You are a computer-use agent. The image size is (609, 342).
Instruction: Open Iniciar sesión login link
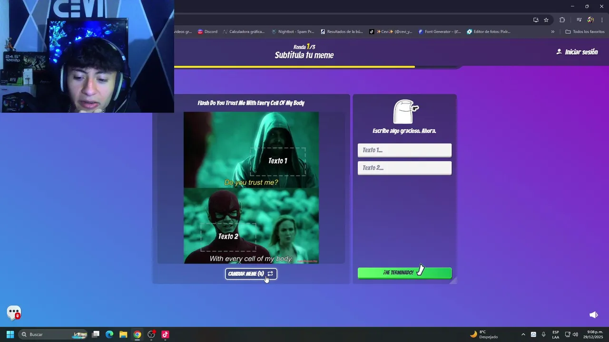(577, 52)
